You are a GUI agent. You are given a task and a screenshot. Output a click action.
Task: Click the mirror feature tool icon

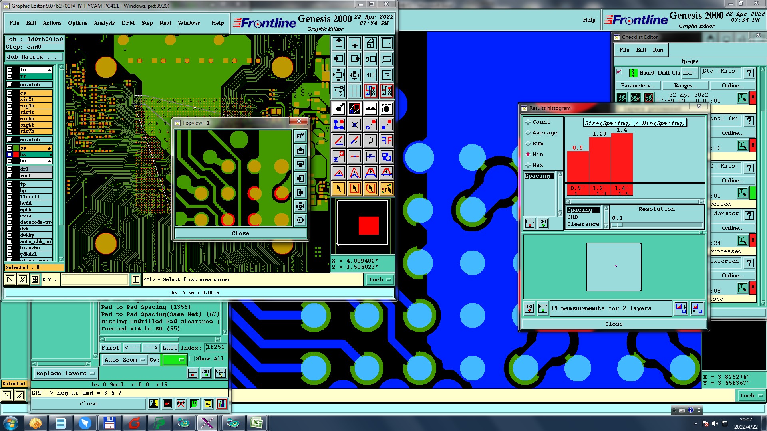pos(386,140)
